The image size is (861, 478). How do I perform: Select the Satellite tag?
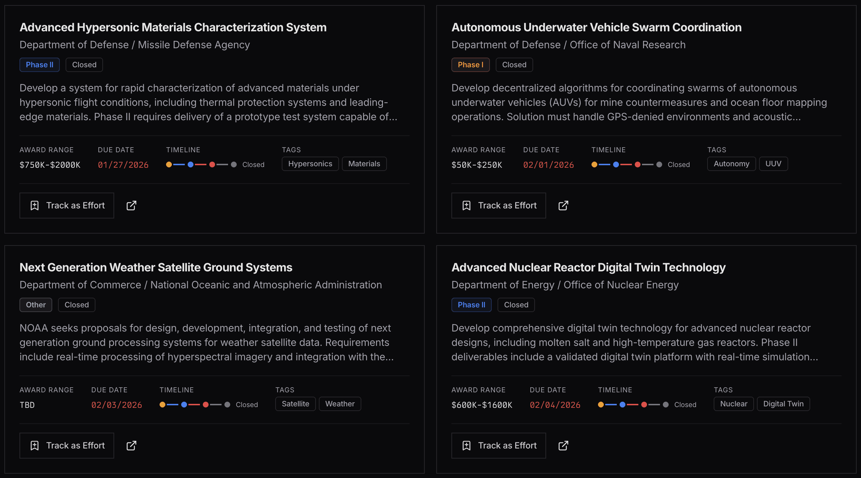295,404
